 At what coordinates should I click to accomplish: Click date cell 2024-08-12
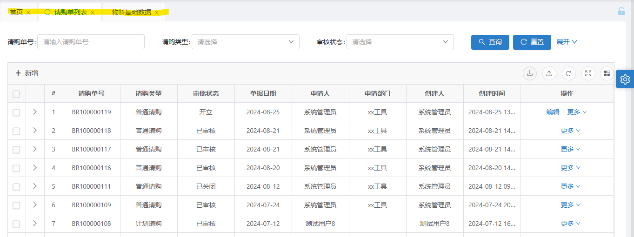pyautogui.click(x=263, y=186)
